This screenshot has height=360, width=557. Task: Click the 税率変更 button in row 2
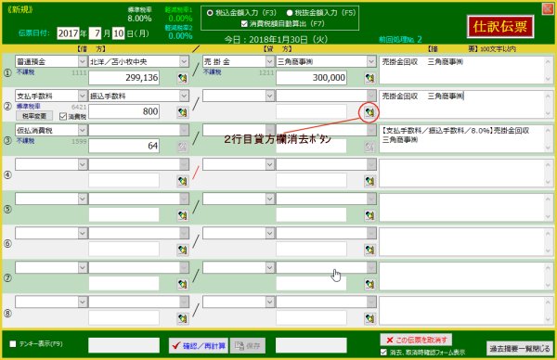pos(34,116)
